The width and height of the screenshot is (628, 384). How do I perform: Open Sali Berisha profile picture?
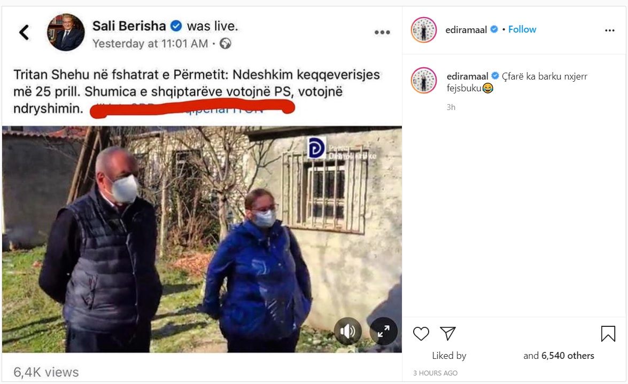[66, 32]
